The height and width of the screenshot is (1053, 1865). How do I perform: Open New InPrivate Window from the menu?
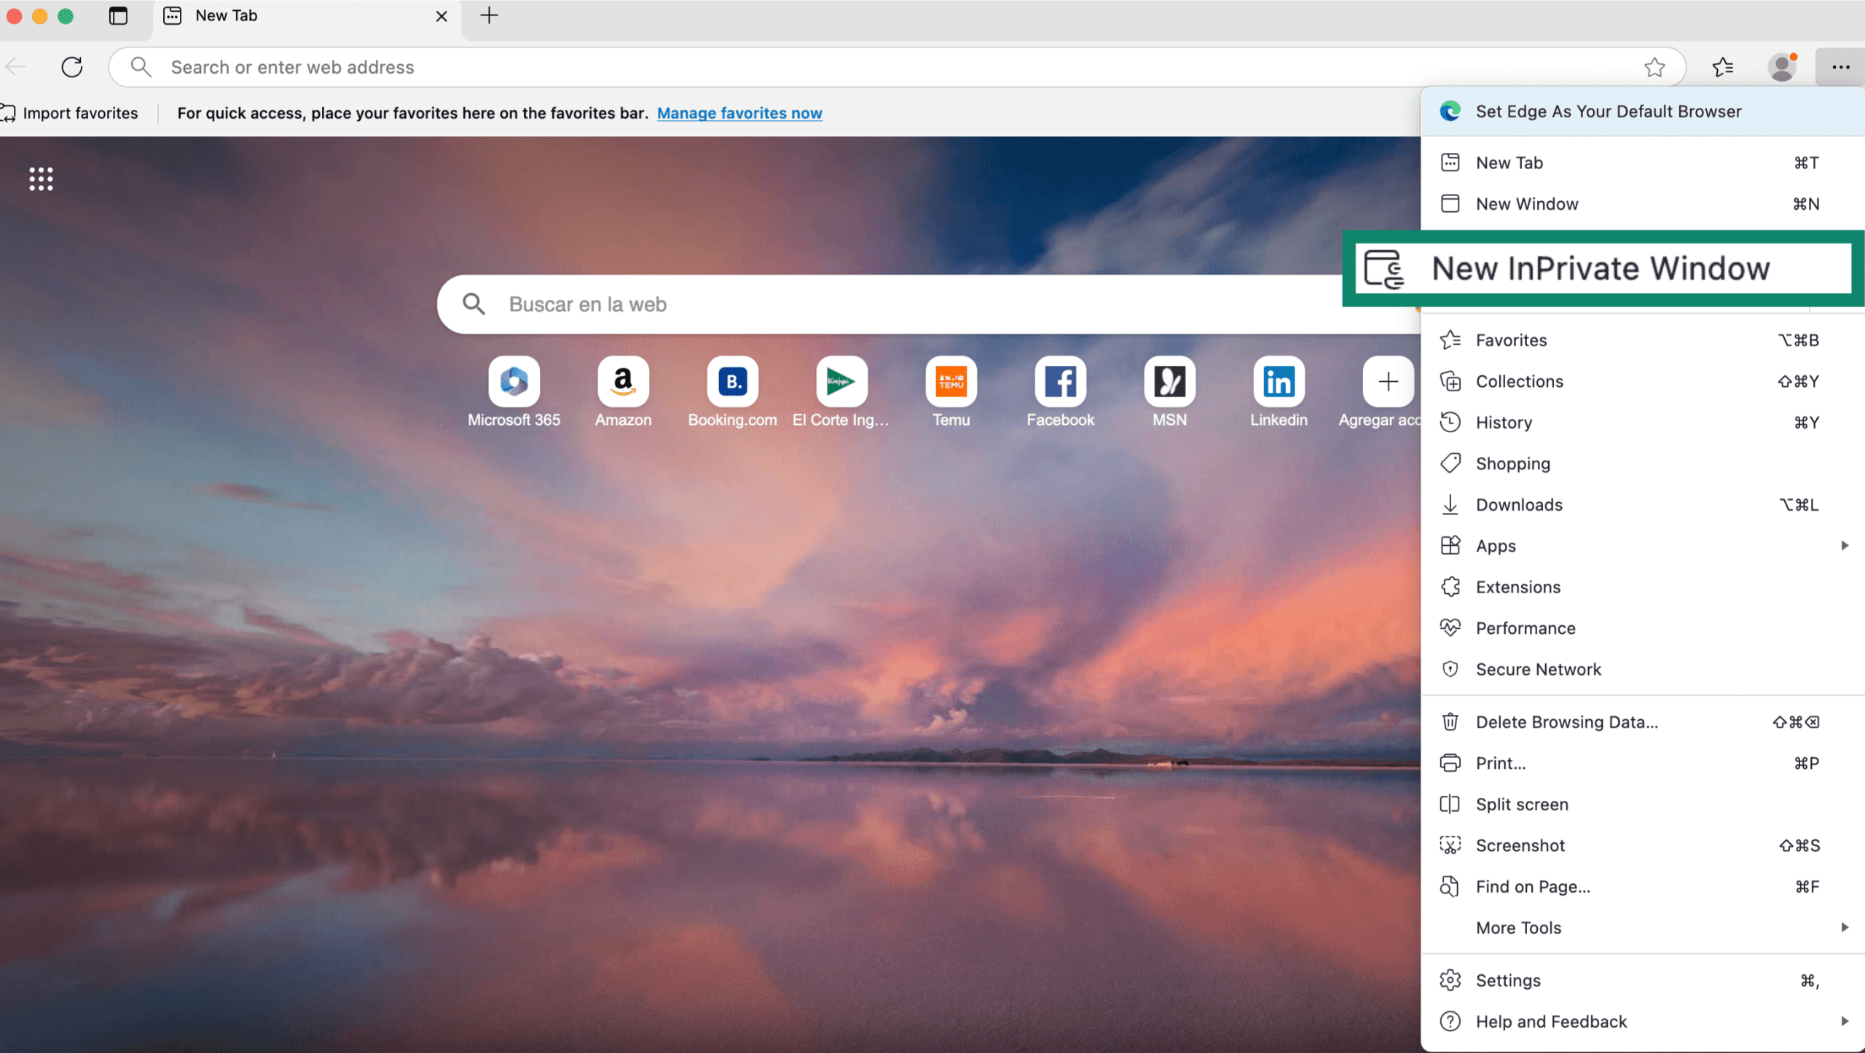point(1601,268)
